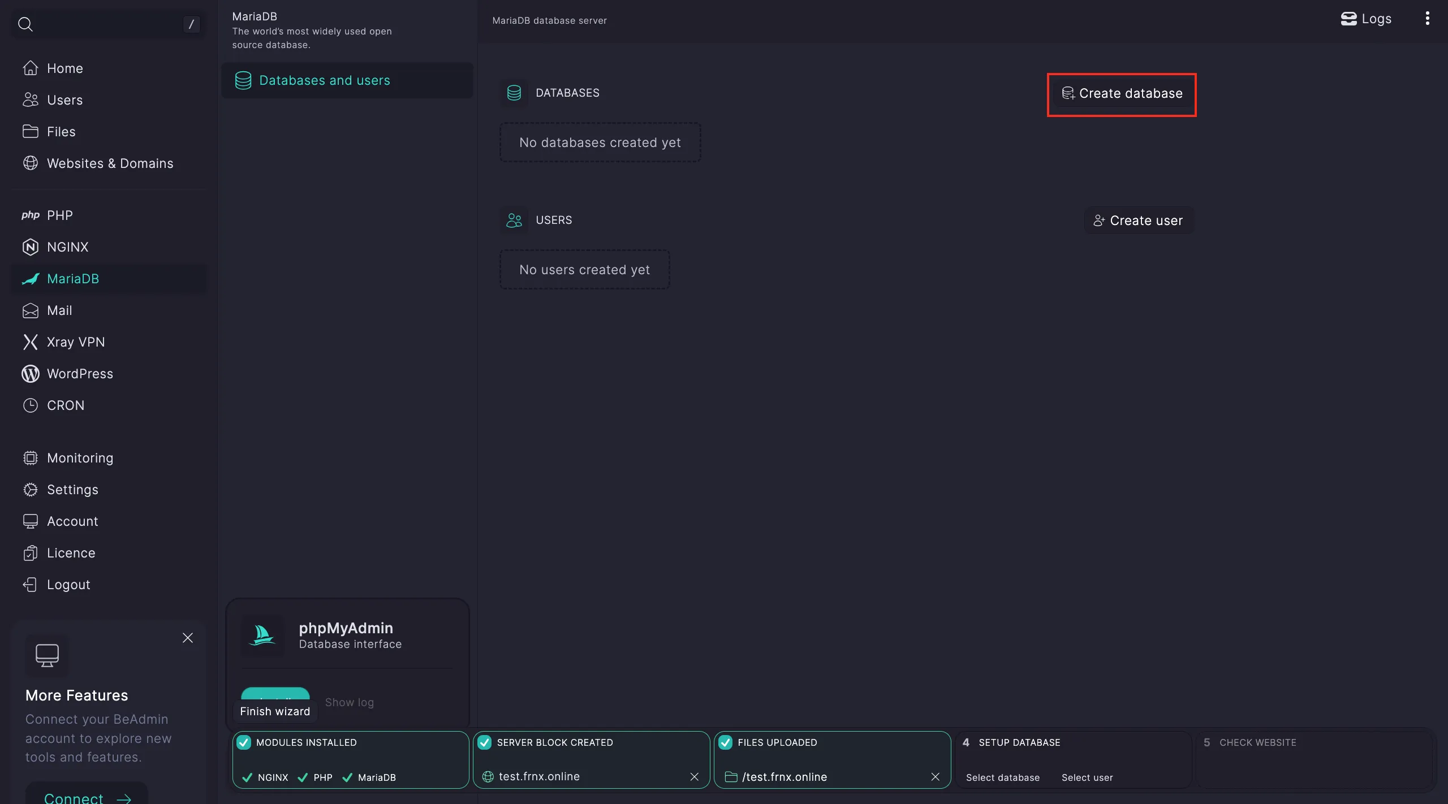Click the MariaDB seal icon in sidebar
This screenshot has height=804, width=1448.
pos(31,279)
